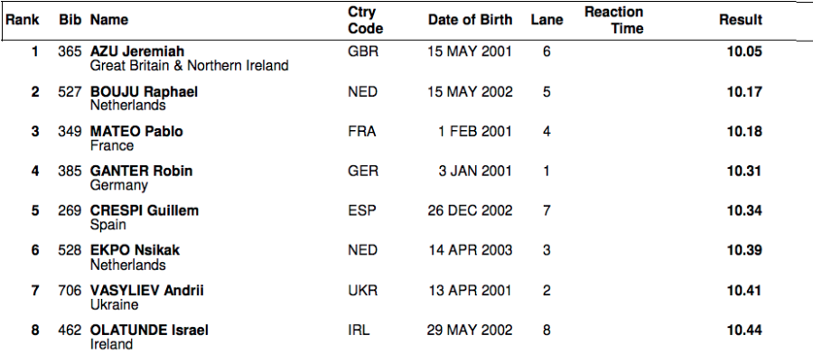
Task: Click athlete name MATEO Pablo
Action: point(136,132)
